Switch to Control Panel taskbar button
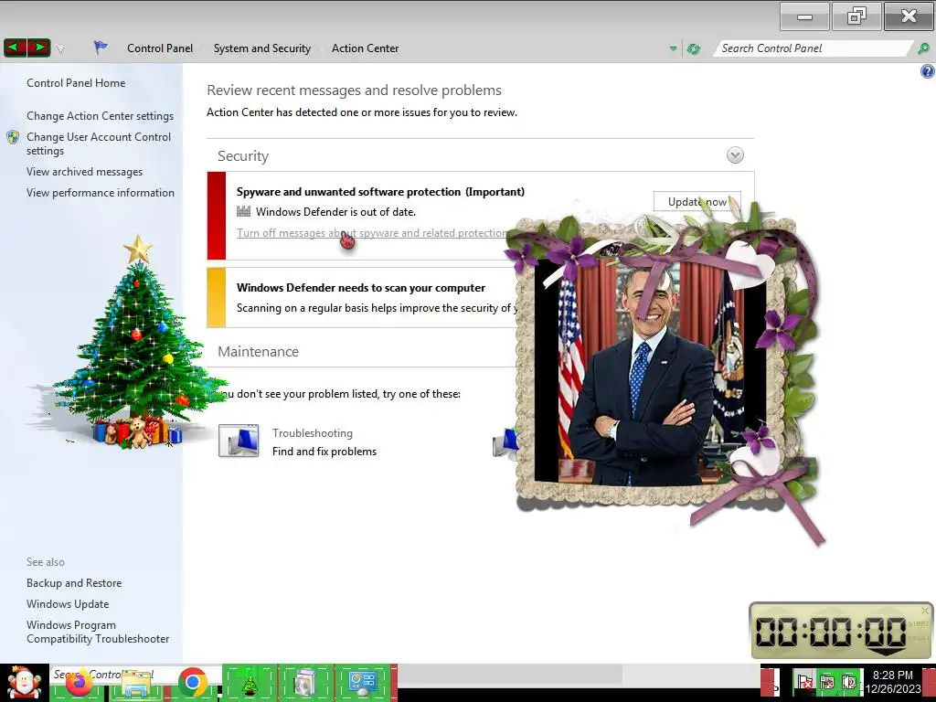This screenshot has height=702, width=936. click(x=362, y=683)
